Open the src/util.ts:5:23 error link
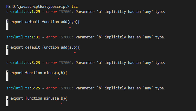The image size is (196, 111). pyautogui.click(x=23, y=63)
